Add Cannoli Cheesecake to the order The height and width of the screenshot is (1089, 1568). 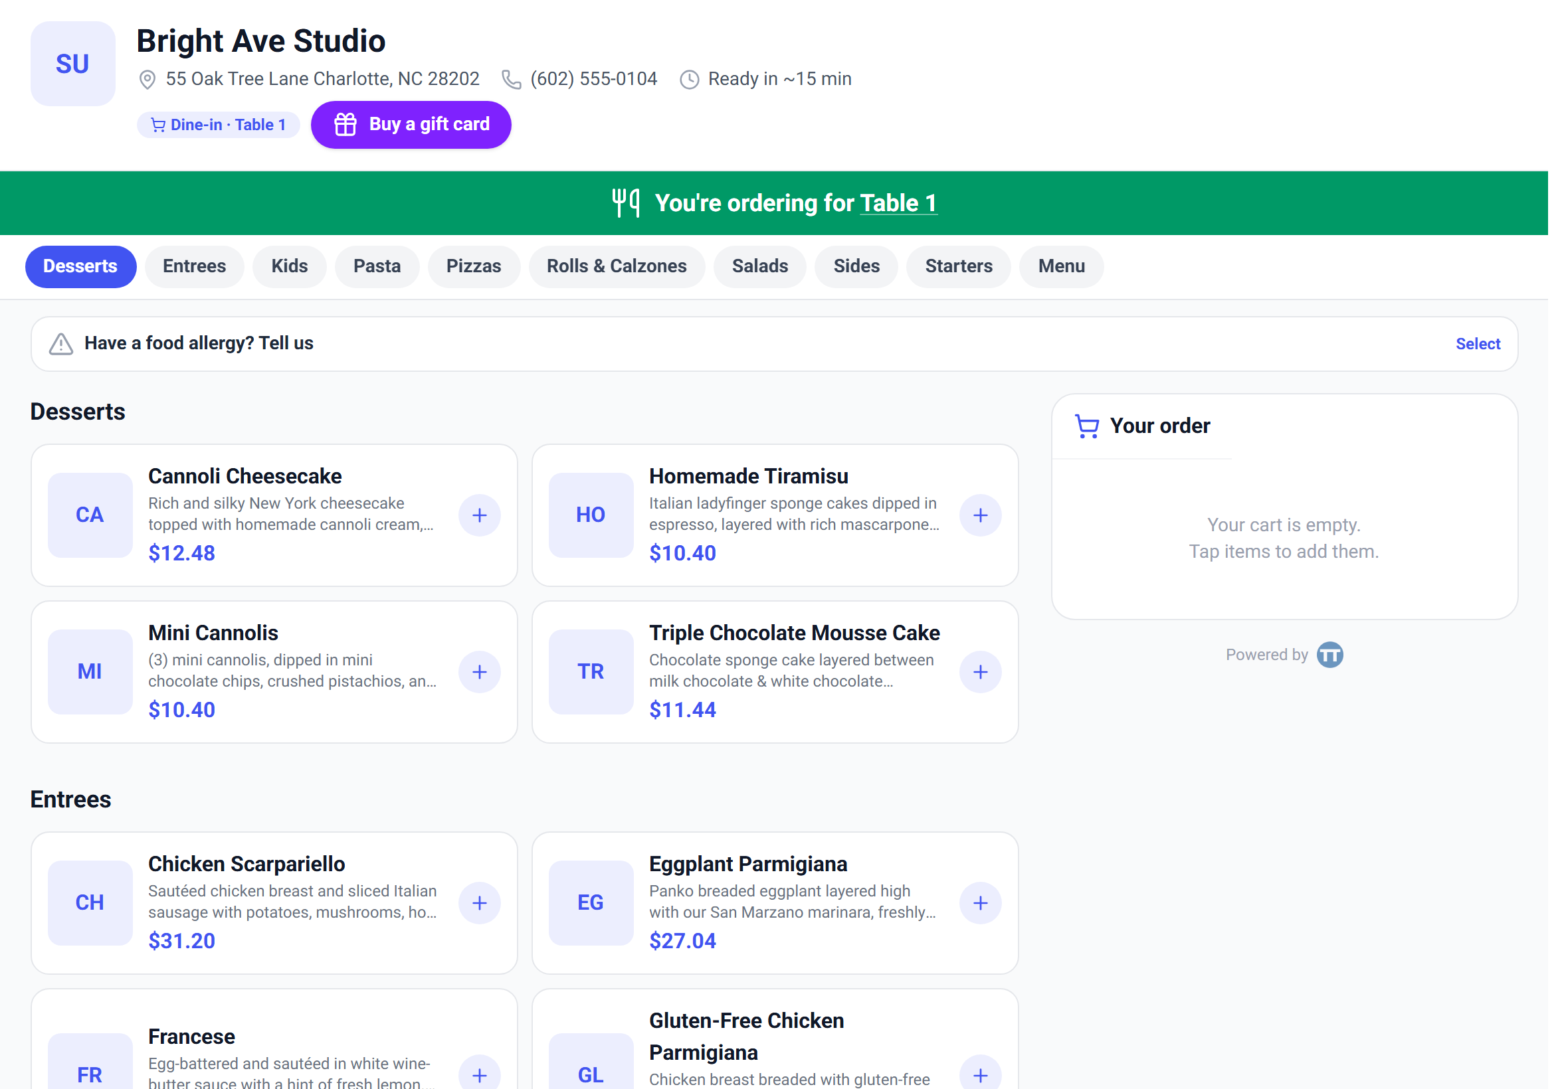tap(479, 515)
